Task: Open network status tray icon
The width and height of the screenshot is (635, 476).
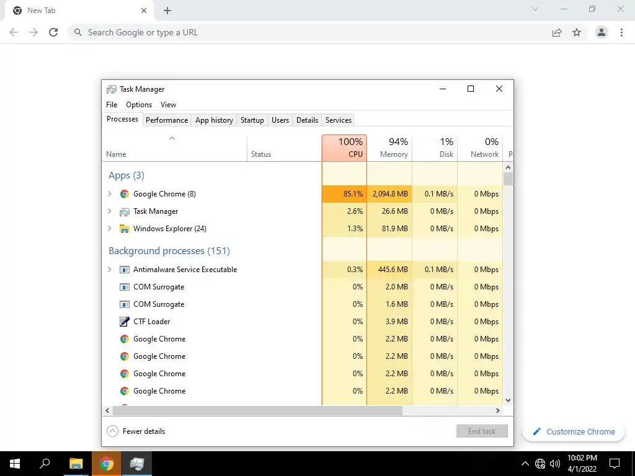Action: point(540,464)
